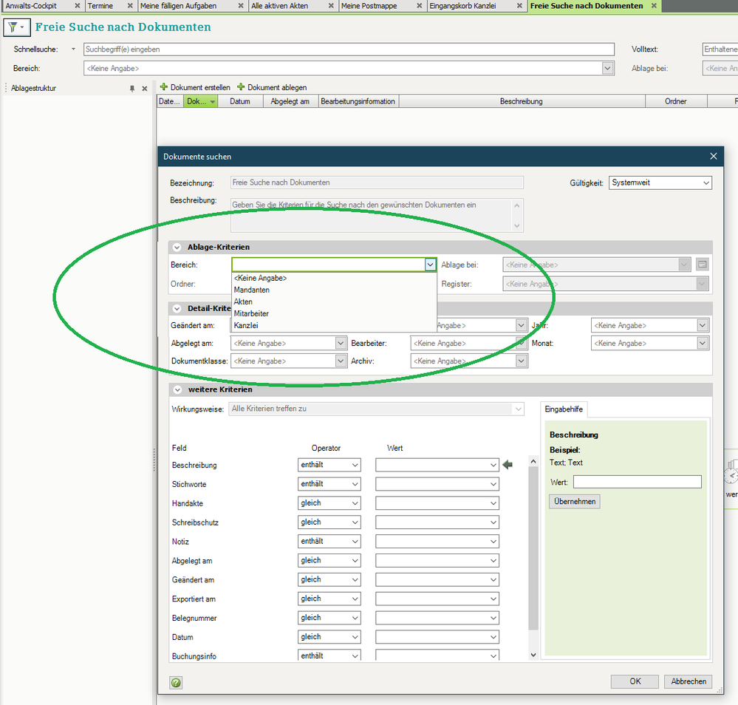
Task: Open the Schnellsuche options arrow
Action: tap(73, 49)
